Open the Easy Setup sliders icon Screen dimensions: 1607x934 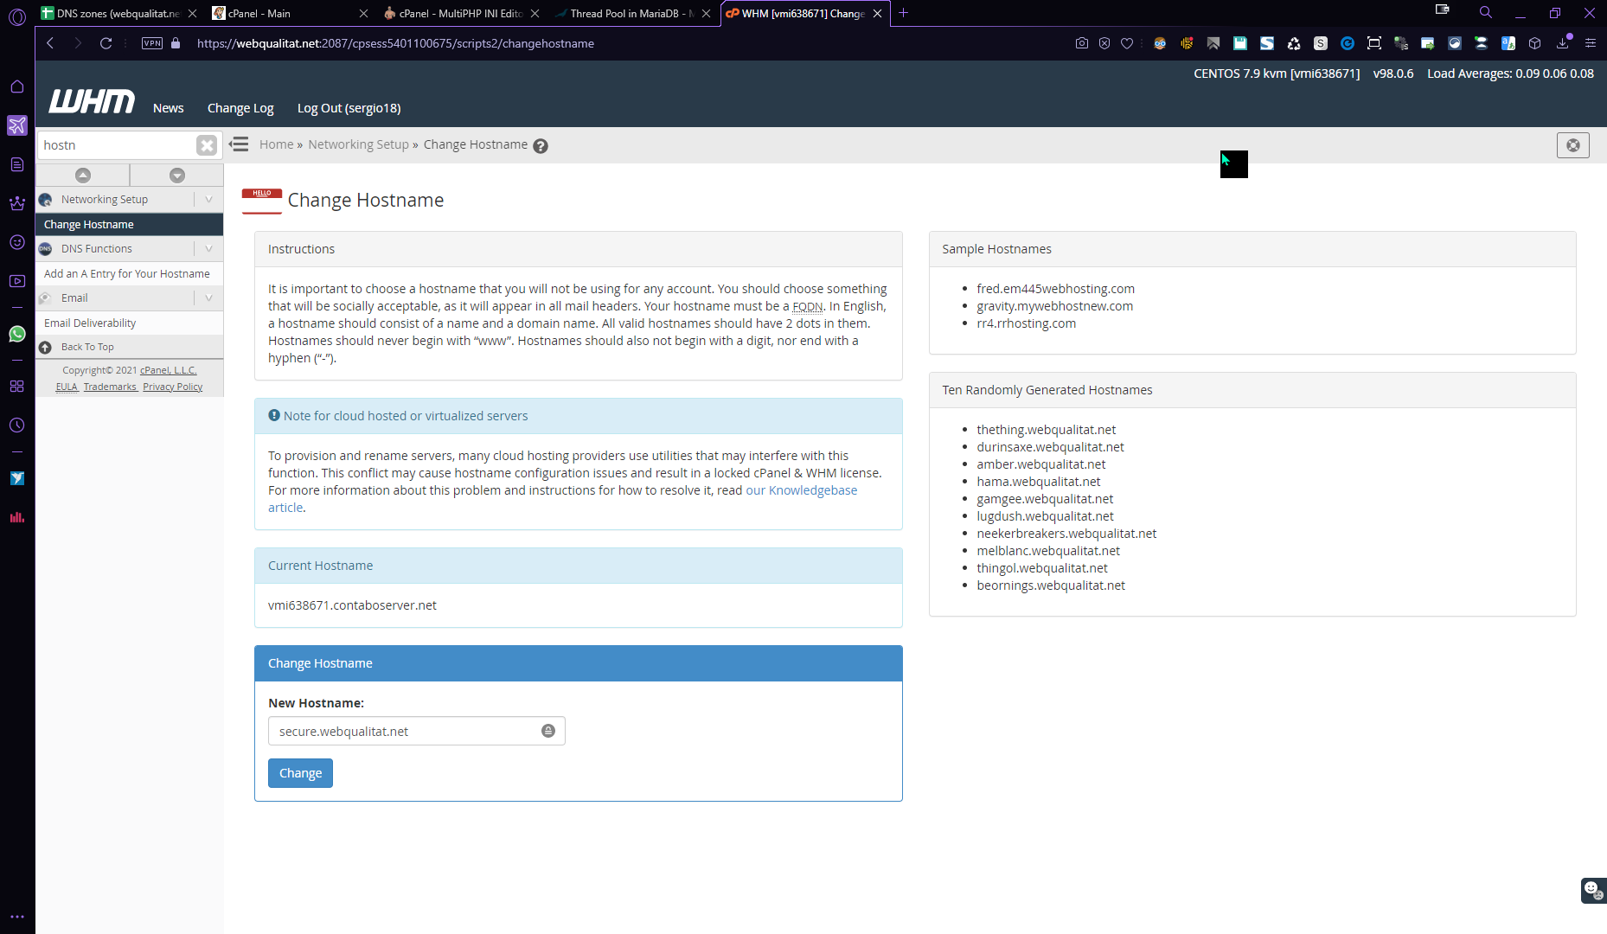(x=1591, y=43)
